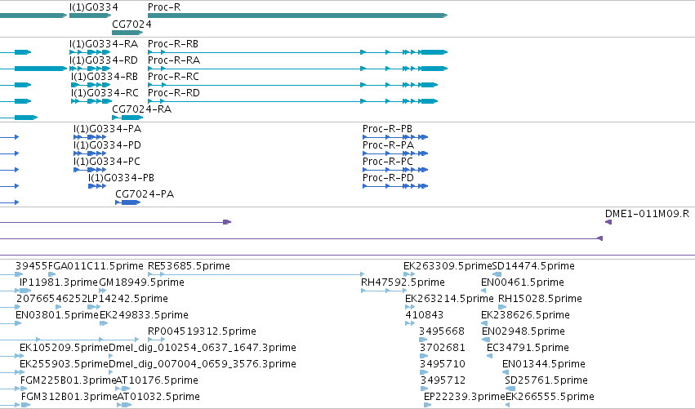Click the 3495668 feature label
The width and height of the screenshot is (695, 409).
tap(442, 331)
